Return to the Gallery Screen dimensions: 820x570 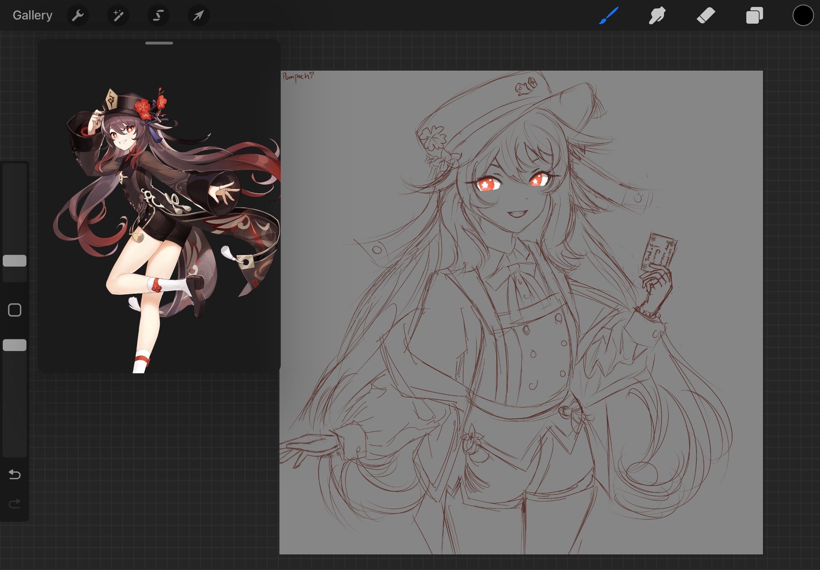(32, 15)
